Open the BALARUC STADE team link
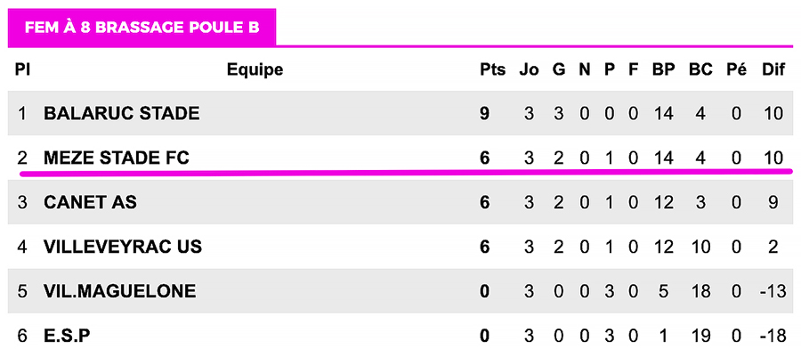The width and height of the screenshot is (801, 357). 121,114
